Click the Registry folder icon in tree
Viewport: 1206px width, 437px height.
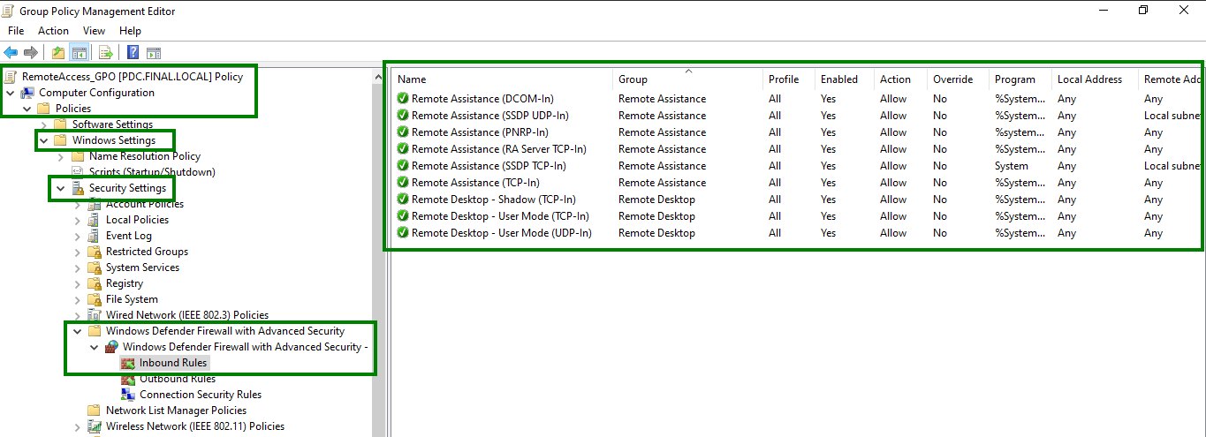pos(95,283)
